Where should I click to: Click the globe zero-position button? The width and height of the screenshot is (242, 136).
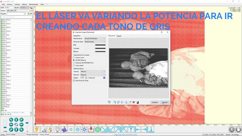[x=58, y=129]
